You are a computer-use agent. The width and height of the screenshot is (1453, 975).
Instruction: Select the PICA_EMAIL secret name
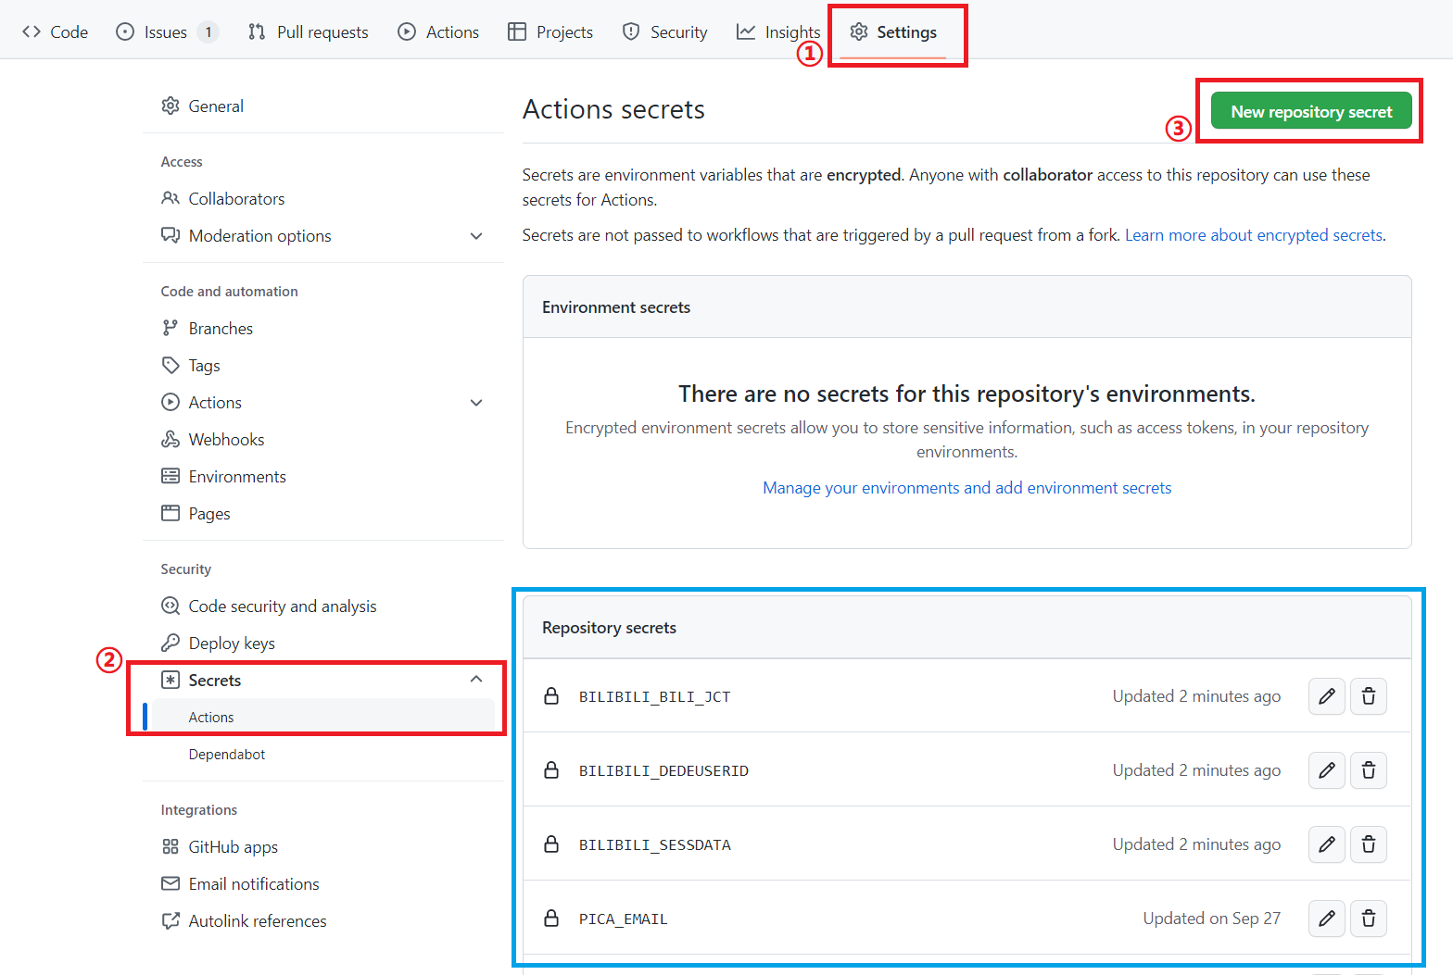pos(624,919)
